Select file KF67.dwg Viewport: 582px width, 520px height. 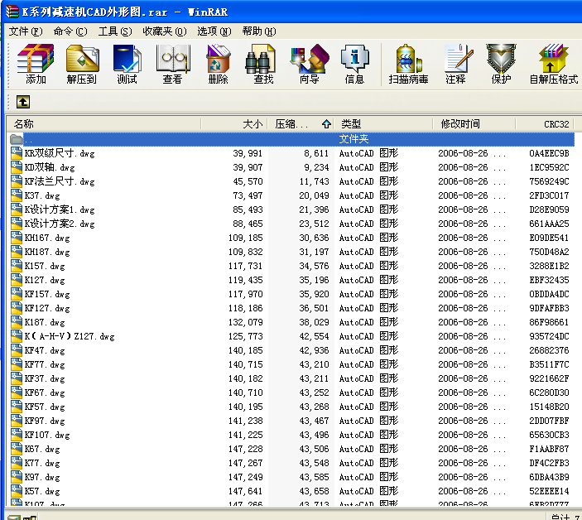coord(45,392)
